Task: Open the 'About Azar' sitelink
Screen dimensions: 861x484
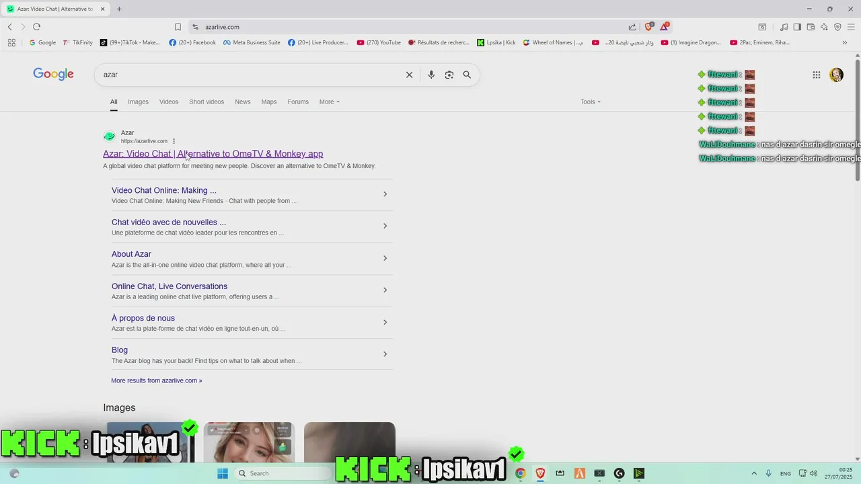Action: [x=131, y=254]
